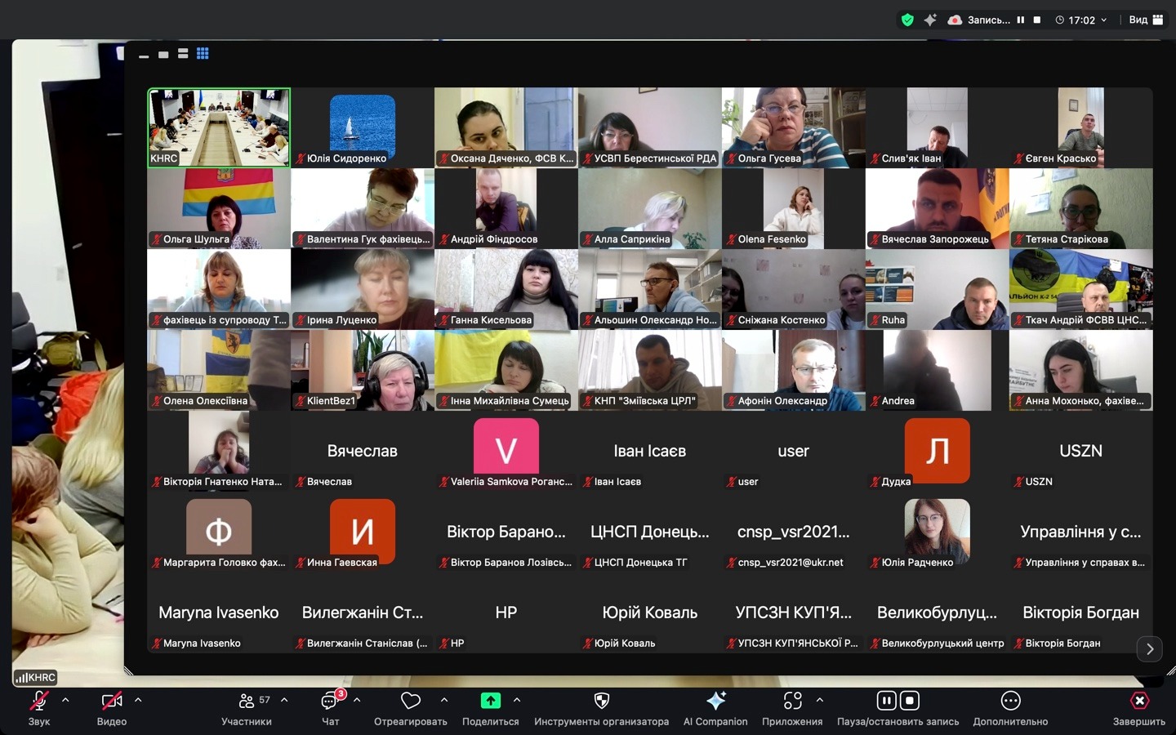Open the Приложения apps icon
The height and width of the screenshot is (735, 1176).
(x=791, y=701)
